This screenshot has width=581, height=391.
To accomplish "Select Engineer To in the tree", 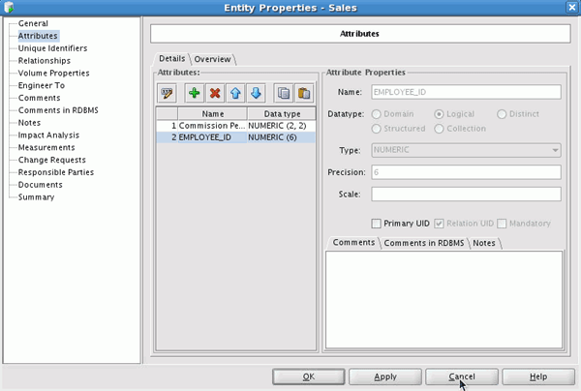I will tap(41, 85).
